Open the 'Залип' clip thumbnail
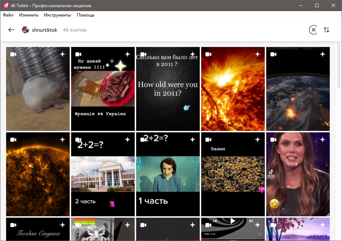 tap(233, 174)
